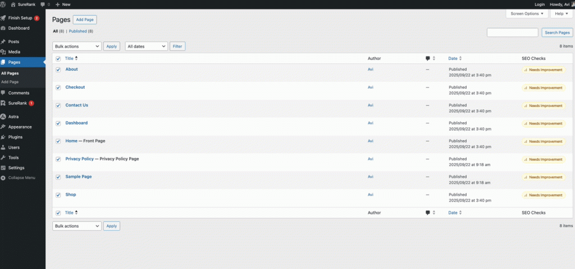Viewport: 575px width, 269px height.
Task: Open the top Bulk actions dropdown
Action: pyautogui.click(x=77, y=46)
